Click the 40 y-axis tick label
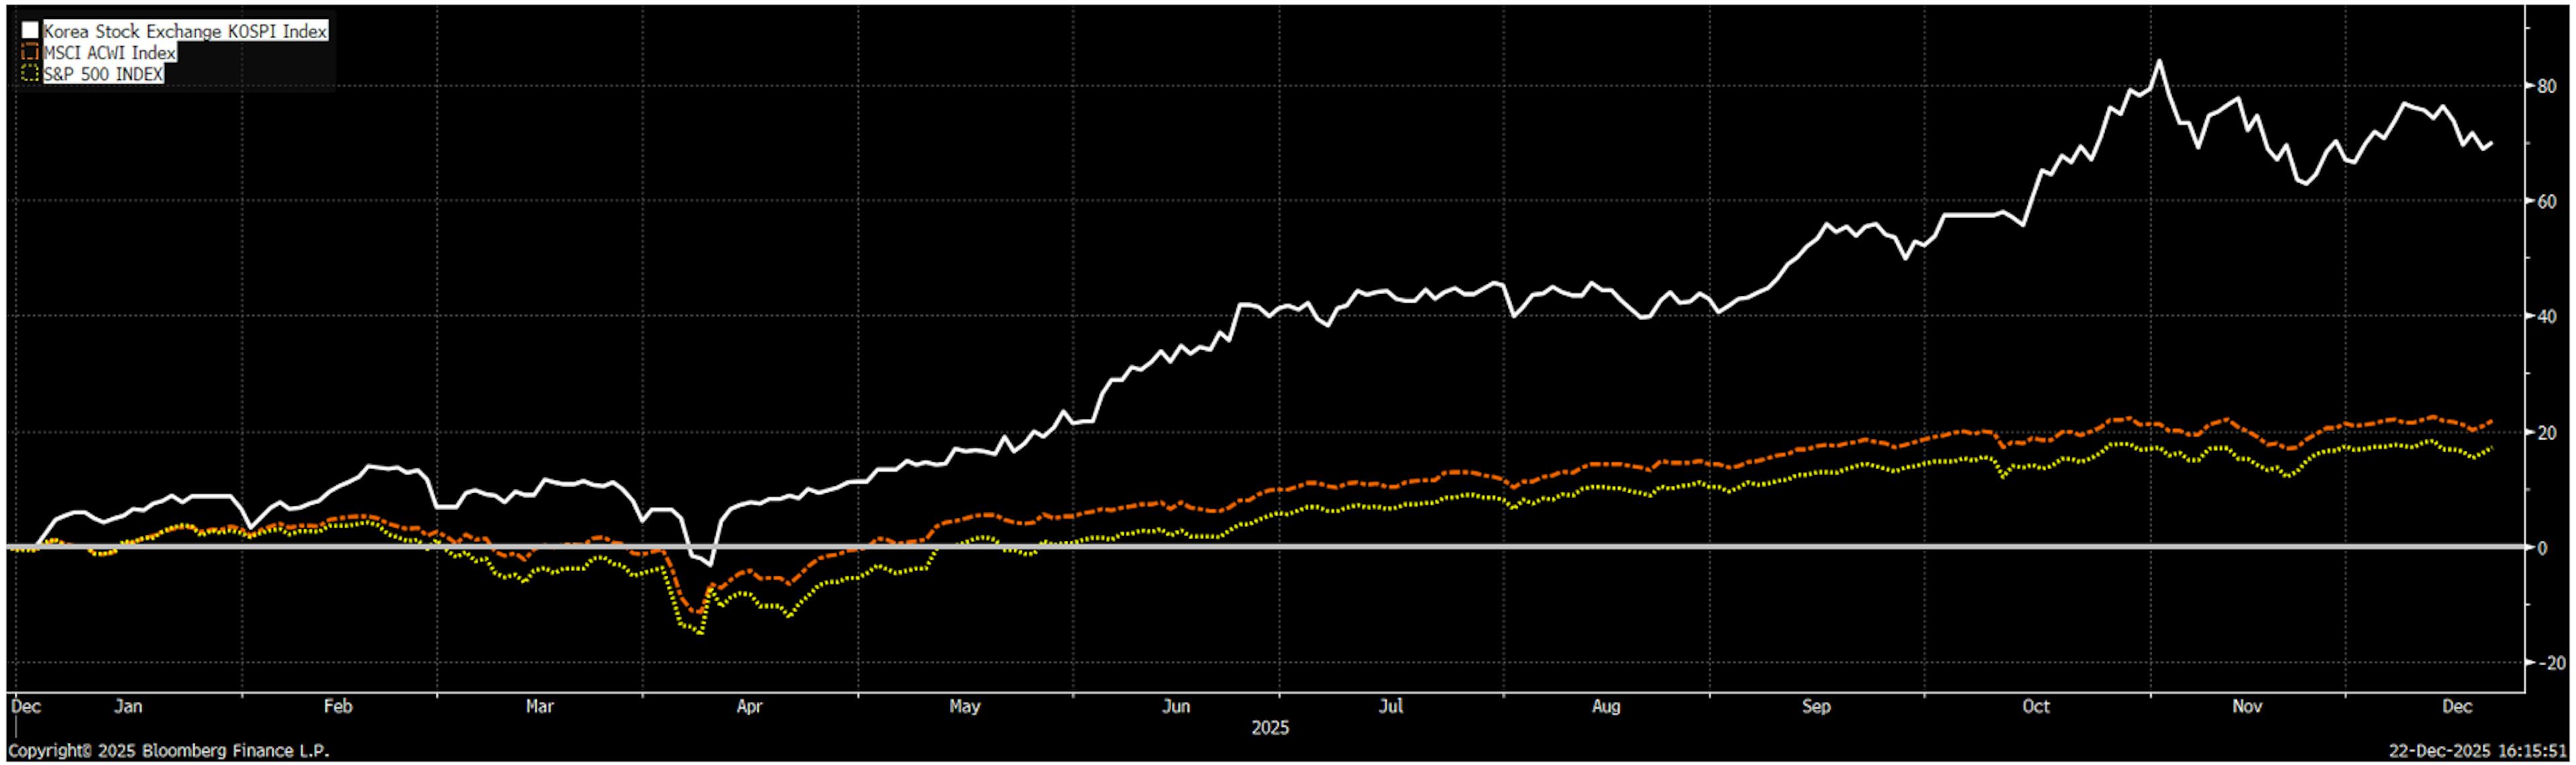Image resolution: width=2576 pixels, height=765 pixels. 2547,316
